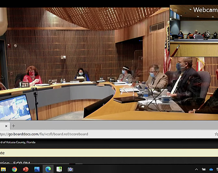218x173 pixels.
Task: Open PowerPoint from the taskbar
Action: (x=26, y=169)
